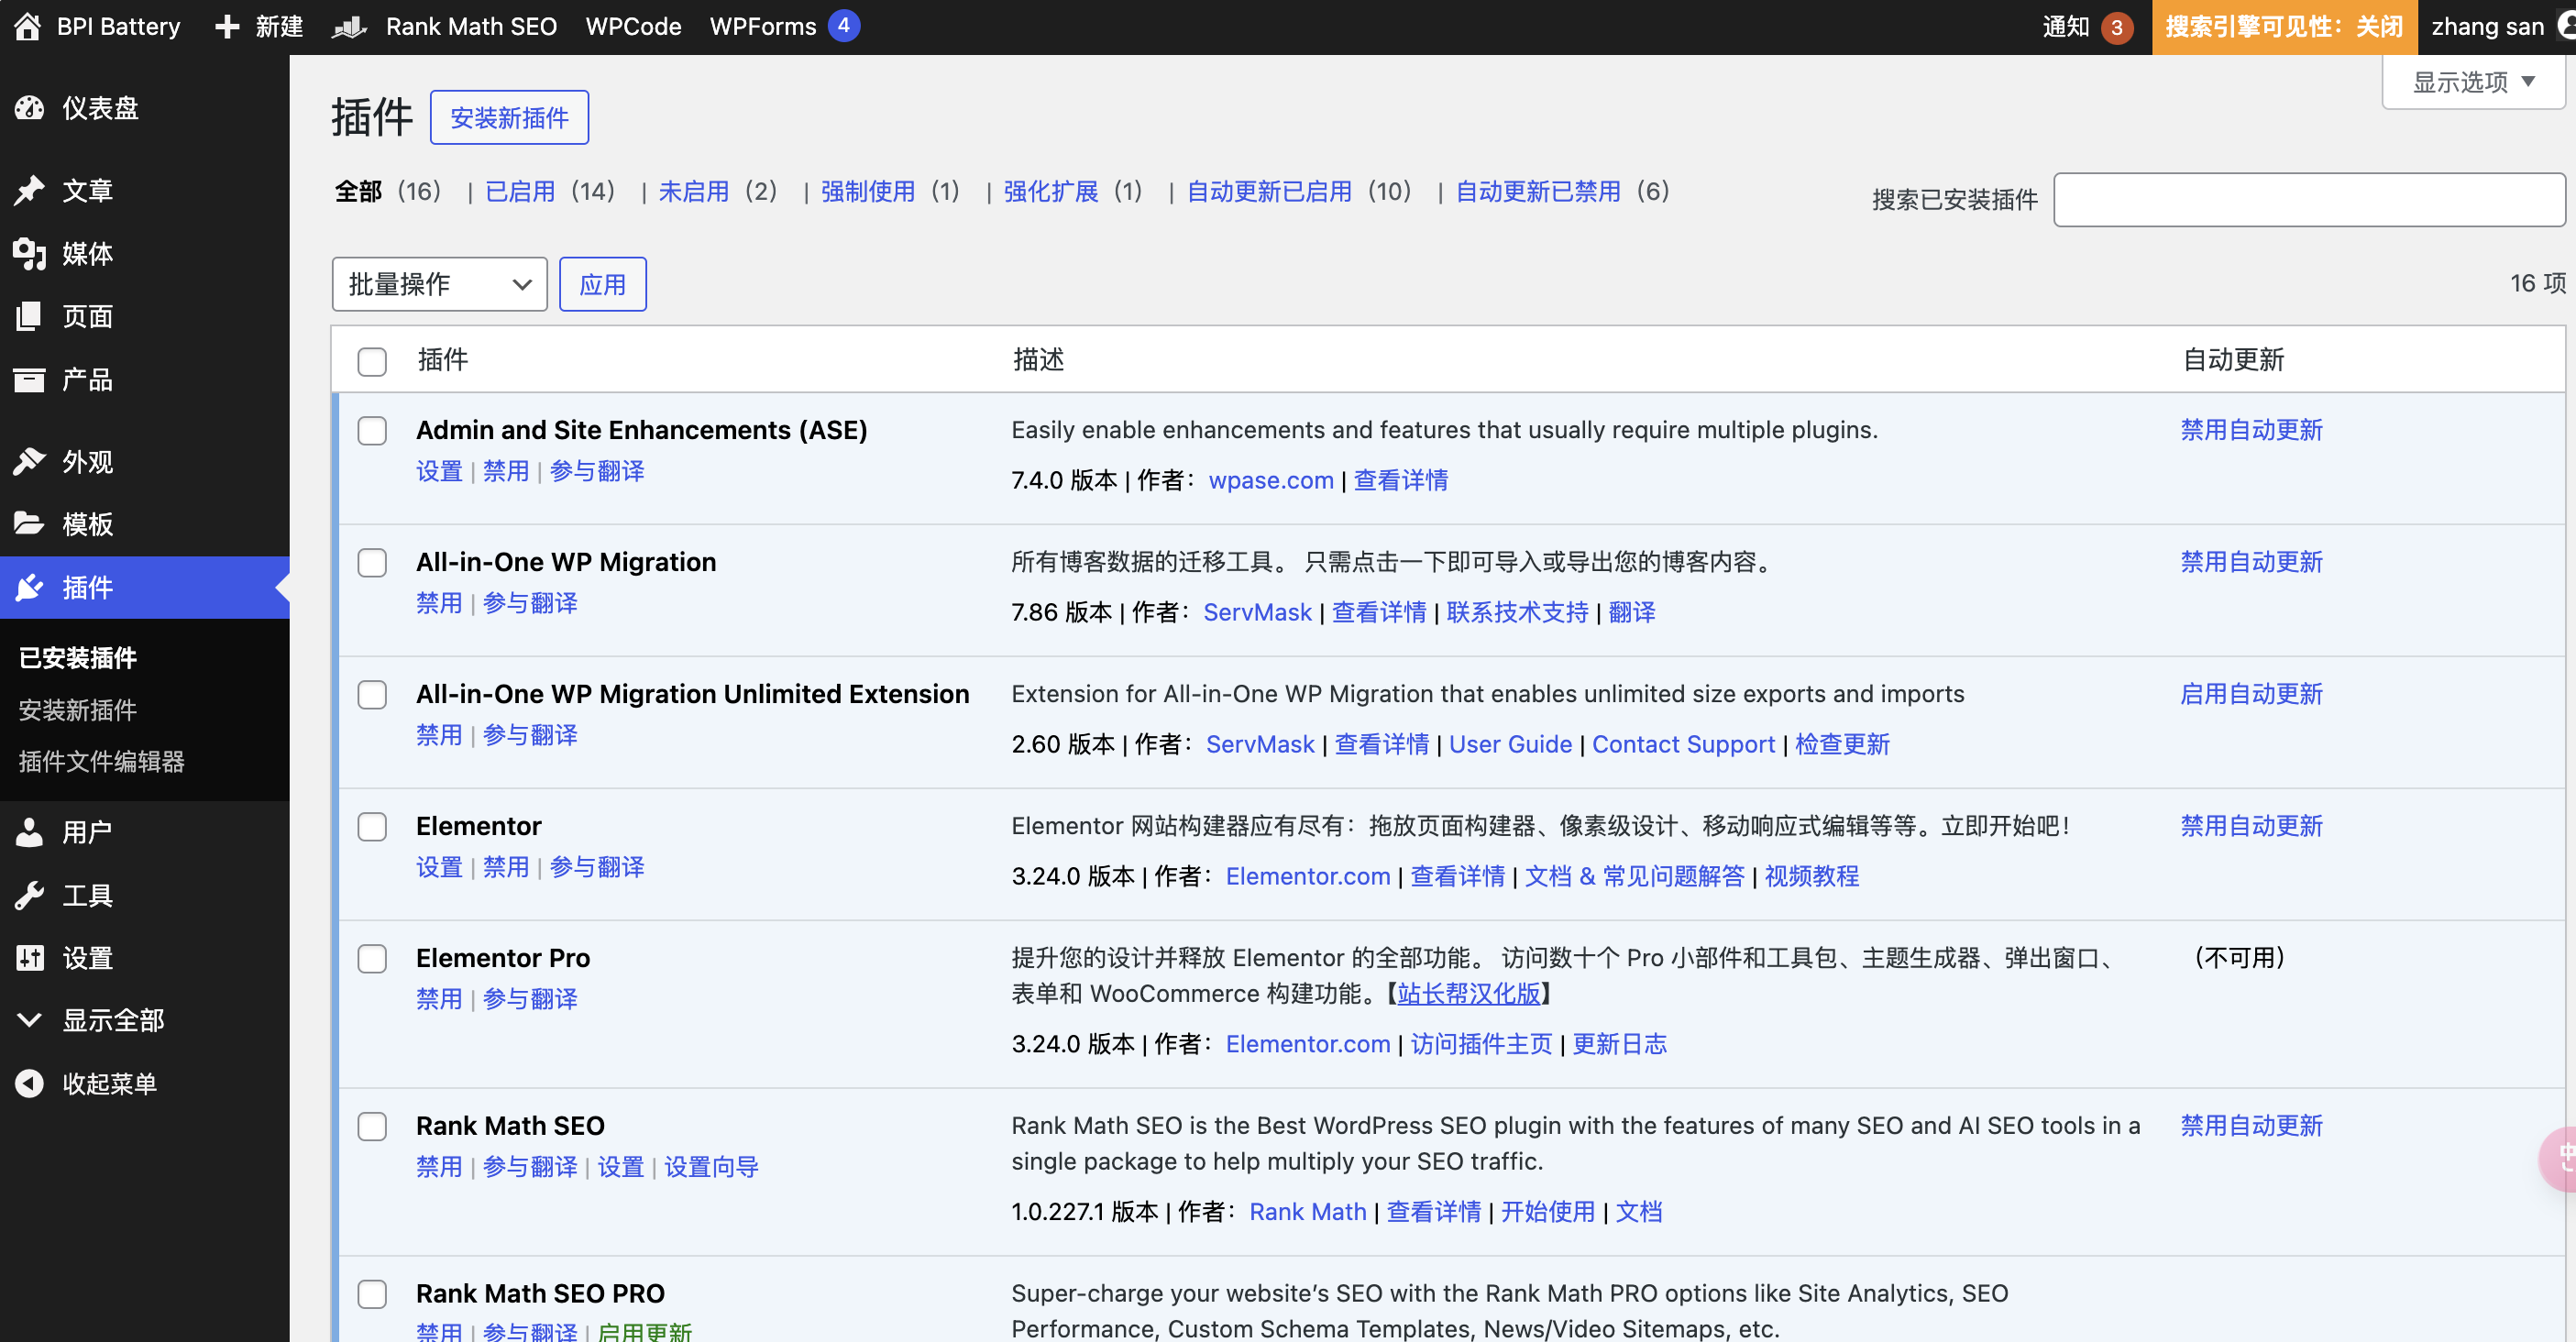Check the All-in-One WP Migration checkbox

(x=372, y=563)
